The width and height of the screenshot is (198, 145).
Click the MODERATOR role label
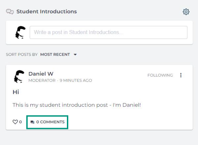coord(42,80)
